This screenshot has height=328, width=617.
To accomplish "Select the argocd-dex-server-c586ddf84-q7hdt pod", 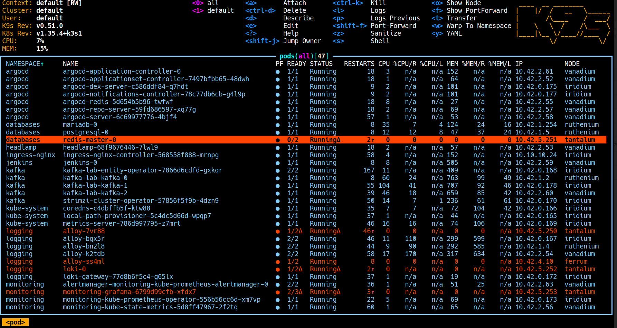I will 125,87.
